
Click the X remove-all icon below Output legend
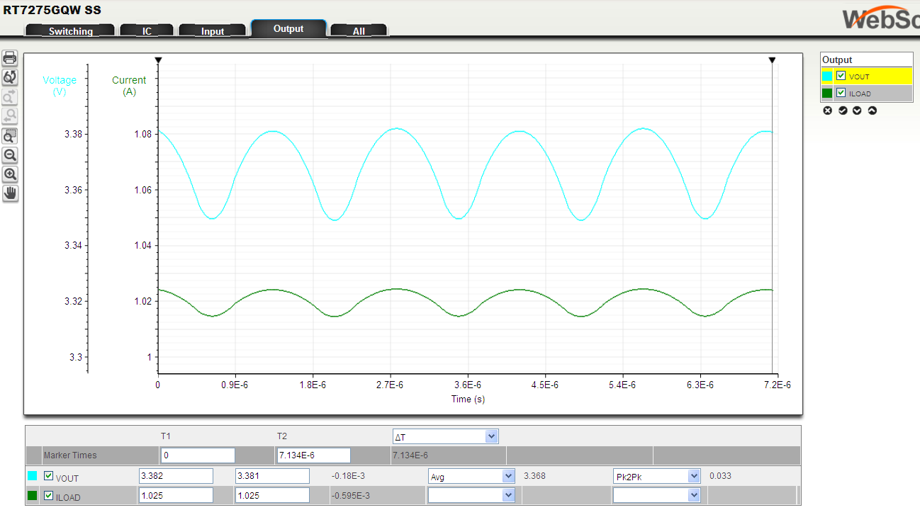click(828, 110)
